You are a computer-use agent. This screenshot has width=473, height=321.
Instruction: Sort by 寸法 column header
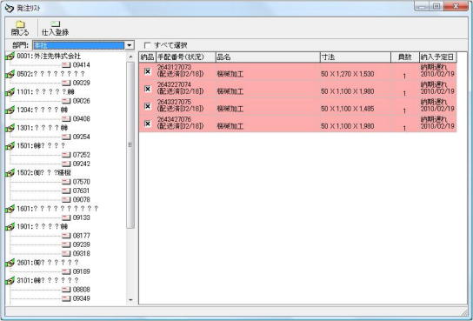point(356,57)
